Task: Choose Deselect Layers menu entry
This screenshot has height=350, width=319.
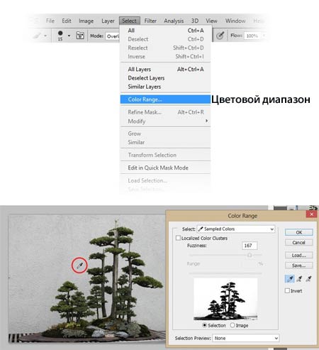Action: point(165,78)
